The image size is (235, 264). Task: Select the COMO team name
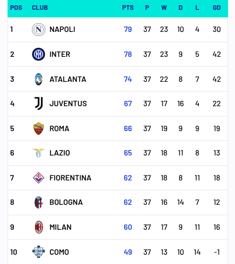[59, 252]
